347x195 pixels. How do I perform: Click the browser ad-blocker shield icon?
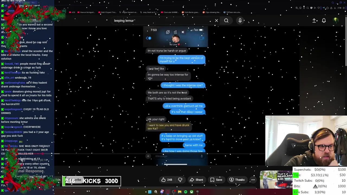tap(311, 8)
